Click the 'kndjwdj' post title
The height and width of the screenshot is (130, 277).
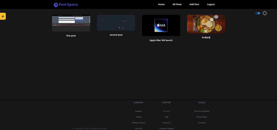(206, 37)
